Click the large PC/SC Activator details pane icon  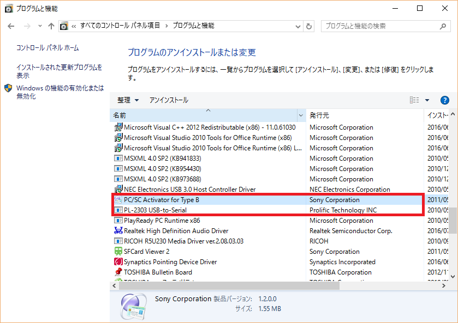click(133, 306)
